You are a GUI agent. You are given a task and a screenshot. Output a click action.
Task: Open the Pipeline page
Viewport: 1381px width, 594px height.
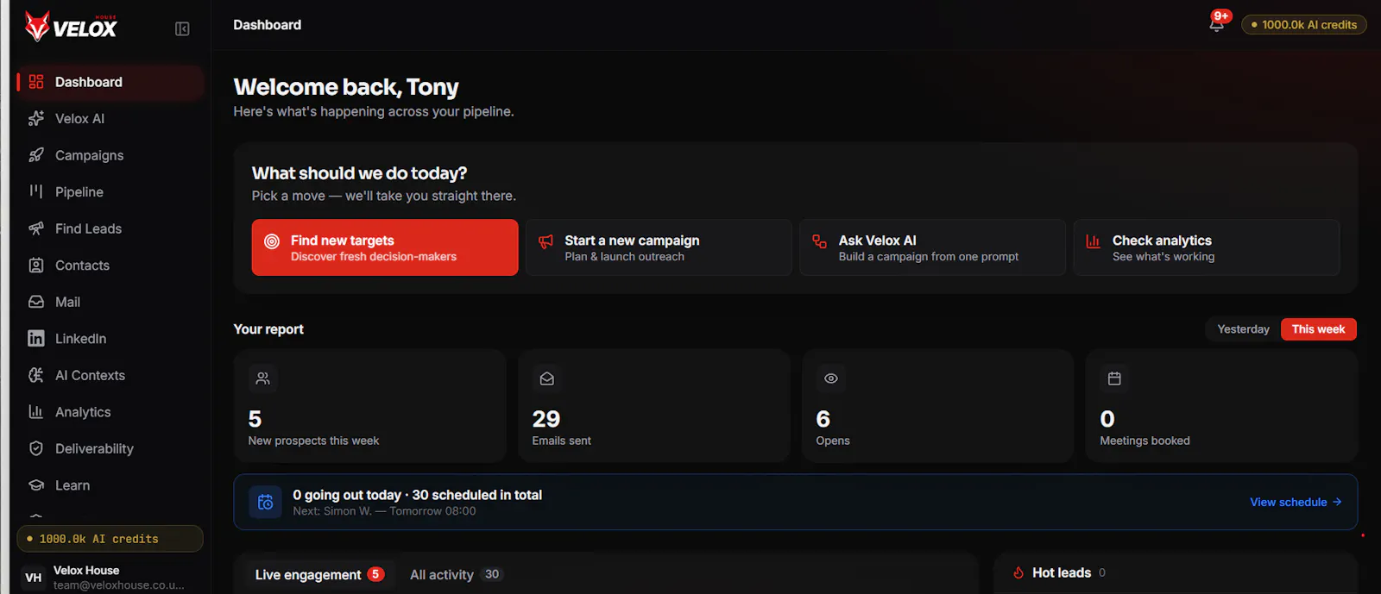[110, 191]
